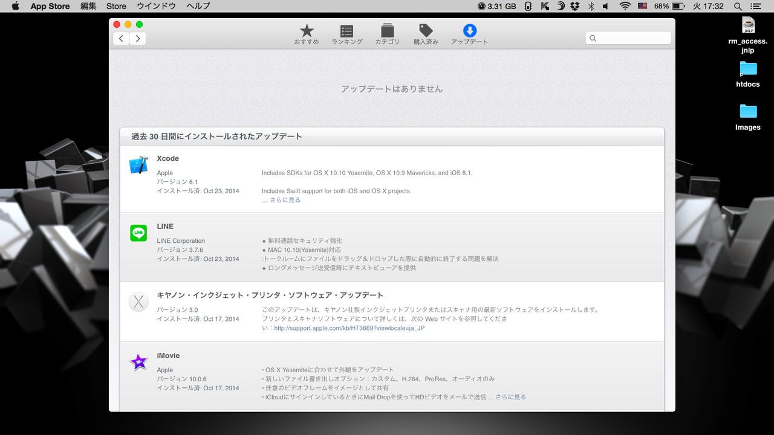Click the 3.31 GB memory monitor icon
The height and width of the screenshot is (435, 774).
(x=497, y=6)
